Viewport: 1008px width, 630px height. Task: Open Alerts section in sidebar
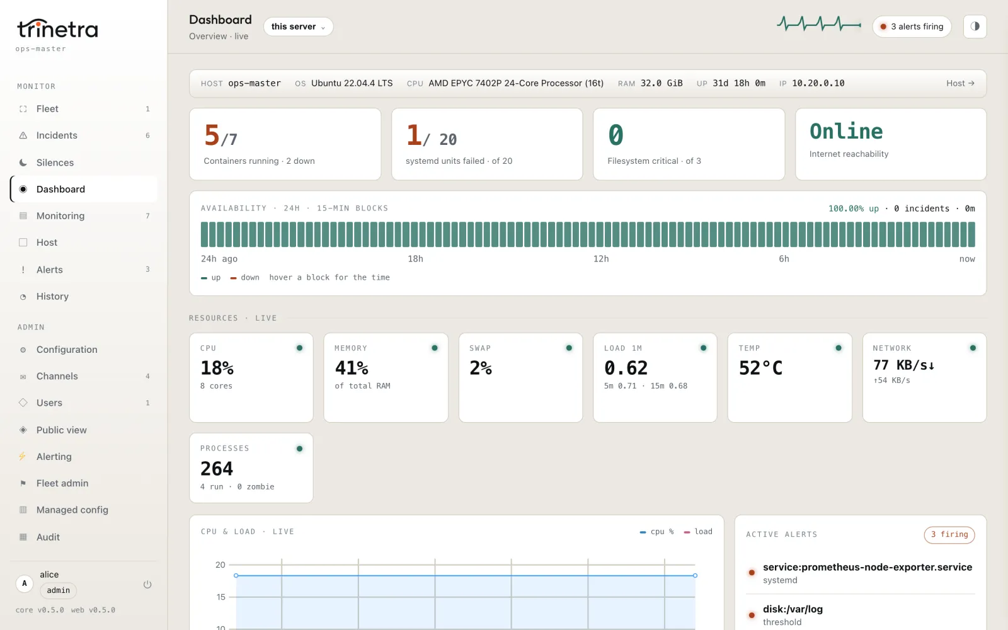[84, 270]
